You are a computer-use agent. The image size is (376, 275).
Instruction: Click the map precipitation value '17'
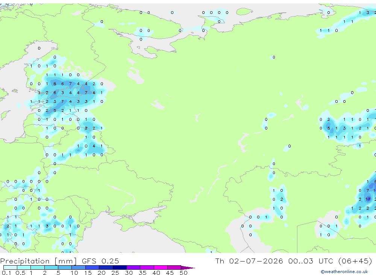368,199
